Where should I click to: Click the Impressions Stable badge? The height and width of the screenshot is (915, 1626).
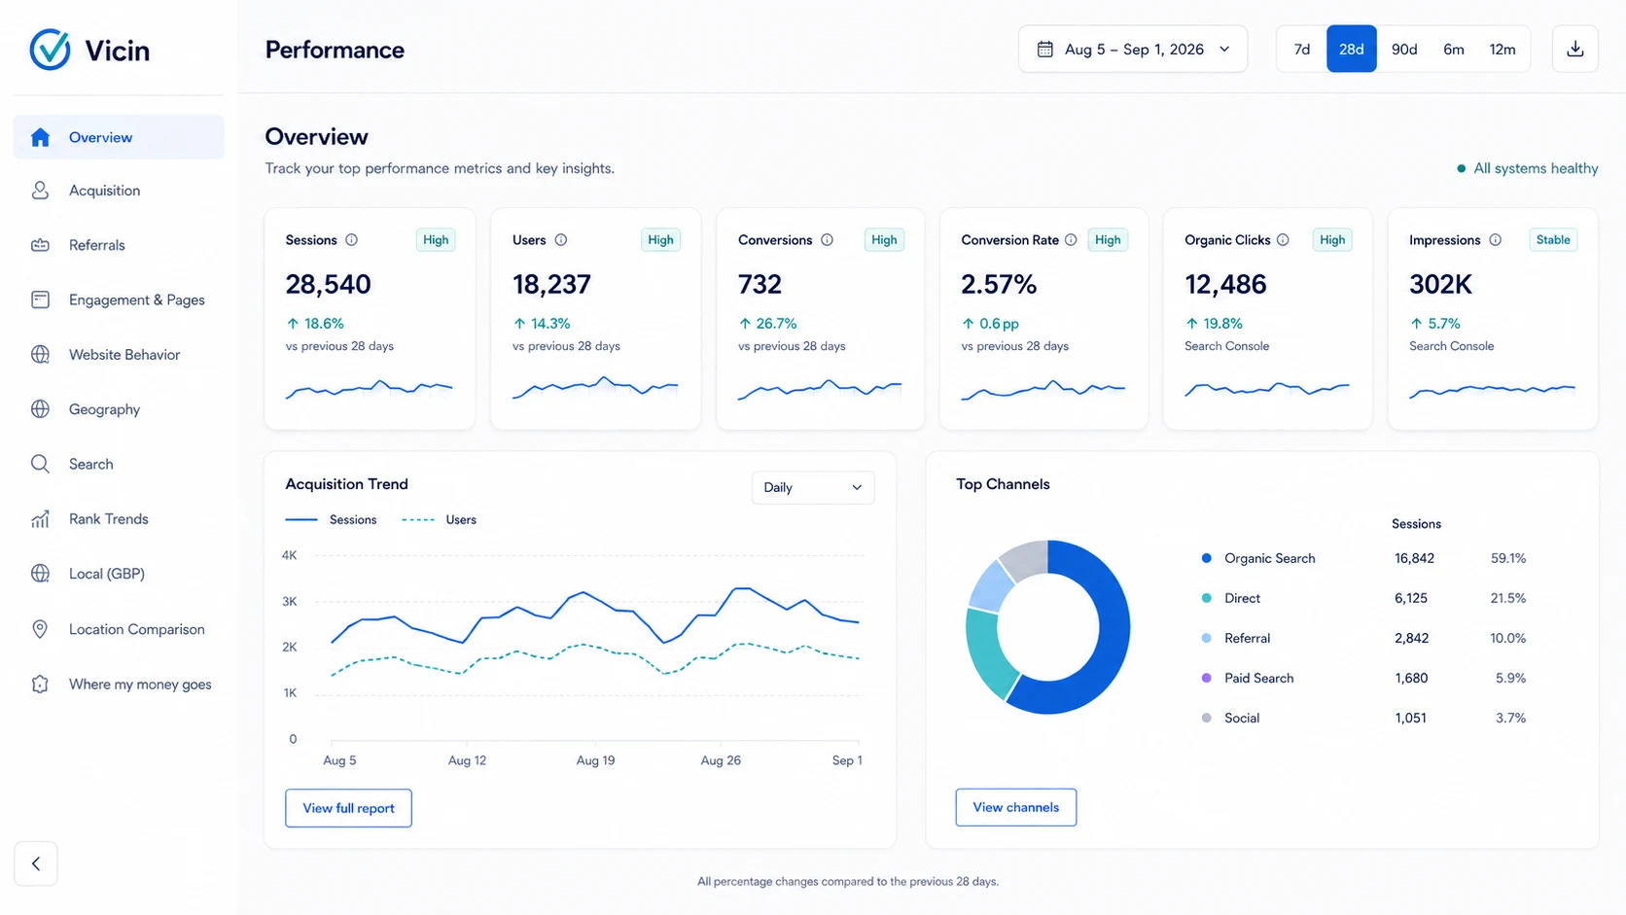click(x=1553, y=240)
